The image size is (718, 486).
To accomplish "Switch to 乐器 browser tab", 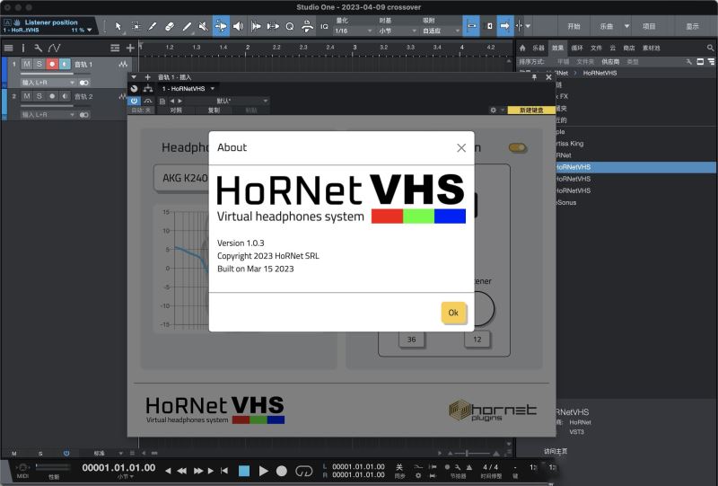I will point(538,48).
